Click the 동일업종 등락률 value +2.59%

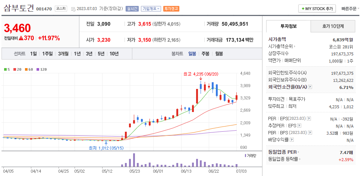(x=346, y=159)
